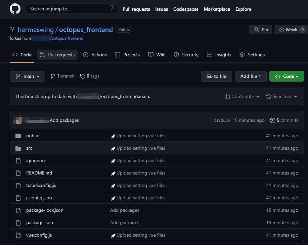Open Add packages message on package.json row
This screenshot has height=245, width=308.
[125, 223]
